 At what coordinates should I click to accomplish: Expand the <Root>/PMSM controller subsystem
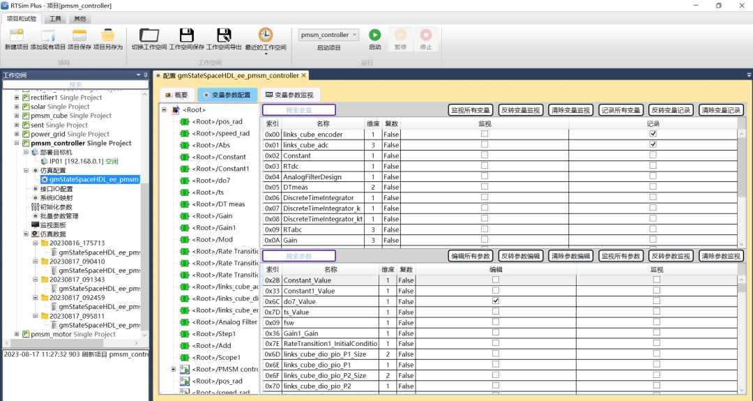point(174,370)
